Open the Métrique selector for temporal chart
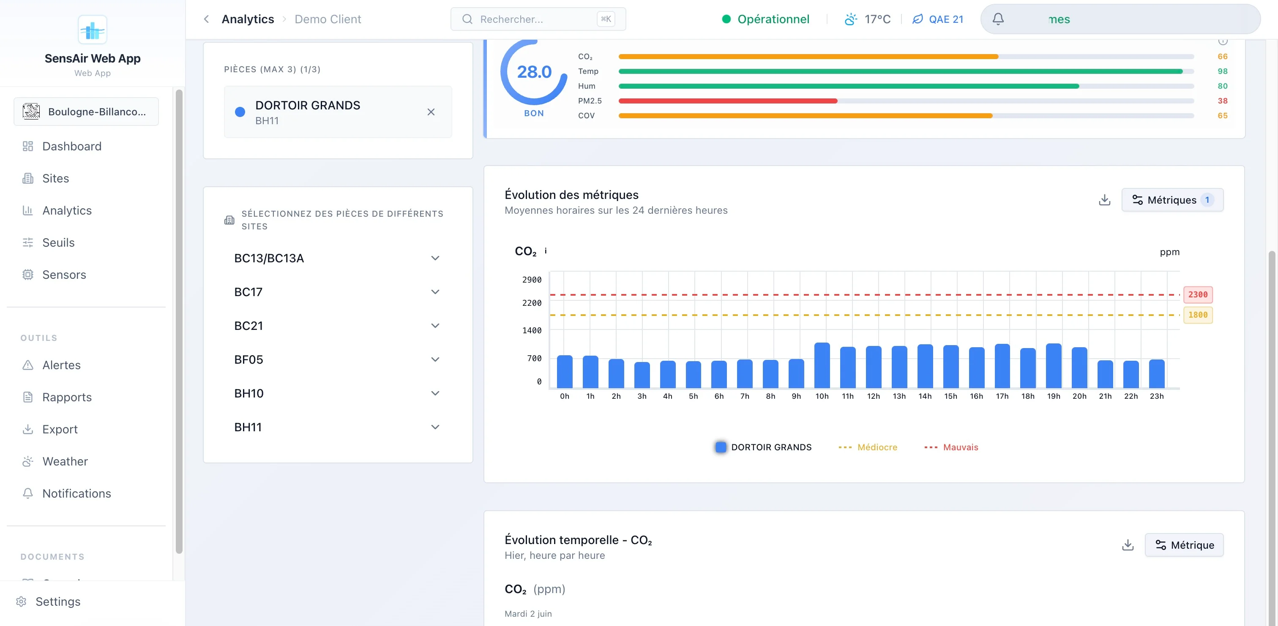Image resolution: width=1278 pixels, height=626 pixels. coord(1184,545)
